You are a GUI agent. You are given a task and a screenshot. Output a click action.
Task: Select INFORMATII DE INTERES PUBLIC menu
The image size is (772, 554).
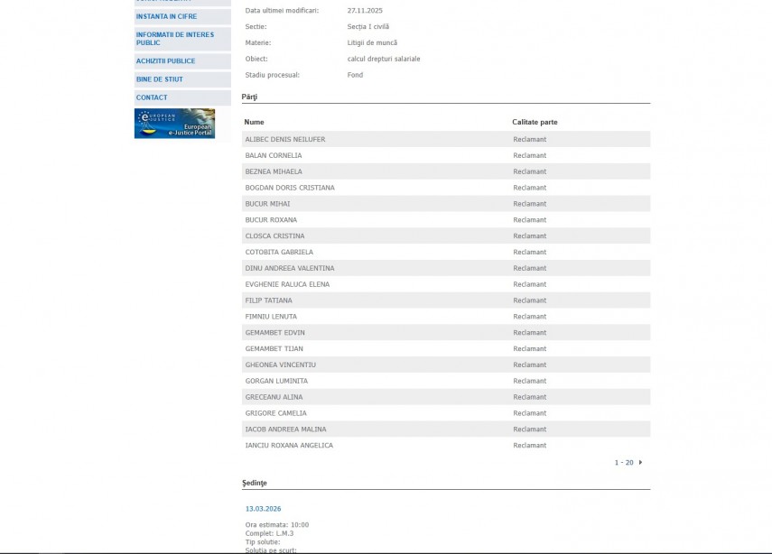point(174,39)
